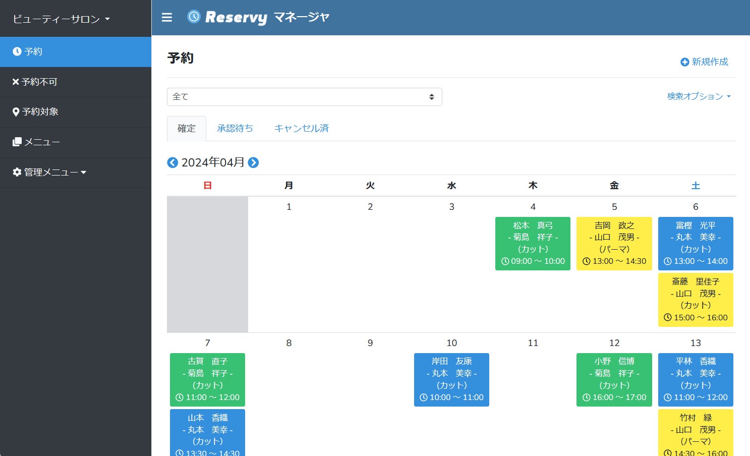750x456 pixels.
Task: Select the 確定 tab
Action: 186,129
